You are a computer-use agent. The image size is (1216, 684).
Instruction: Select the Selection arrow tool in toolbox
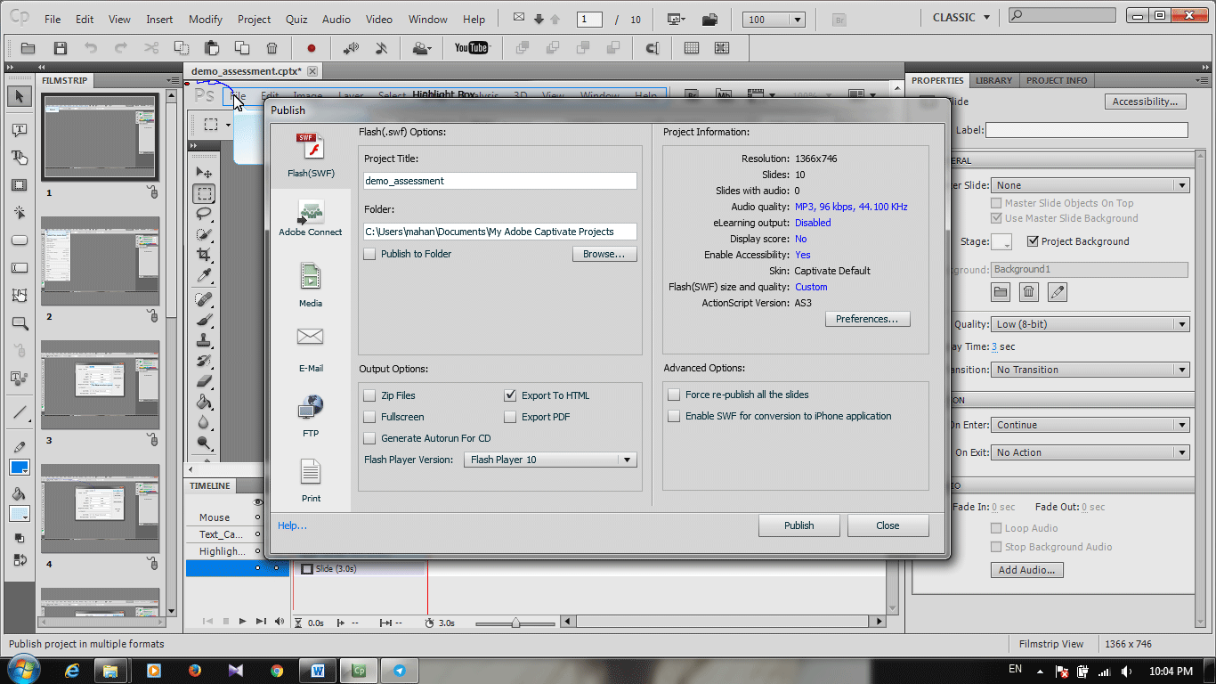[20, 96]
